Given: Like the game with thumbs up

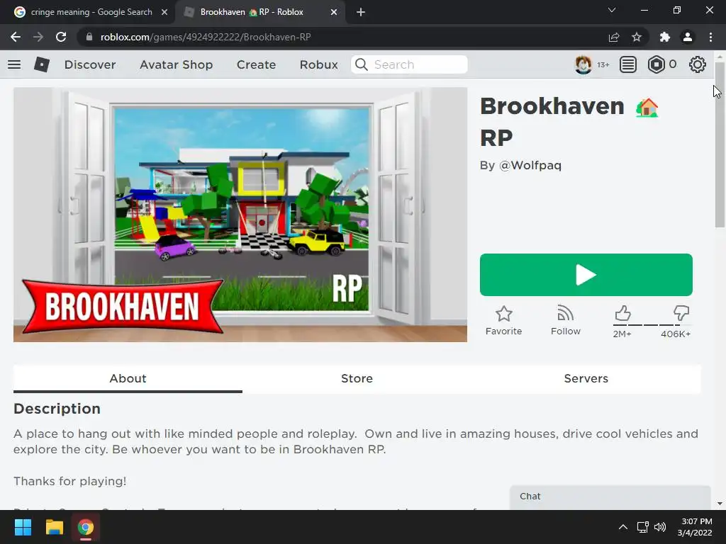Looking at the screenshot, I should [x=622, y=313].
